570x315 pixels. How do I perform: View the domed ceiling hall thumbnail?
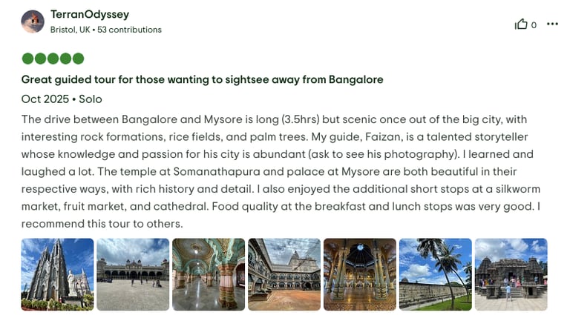(360, 274)
